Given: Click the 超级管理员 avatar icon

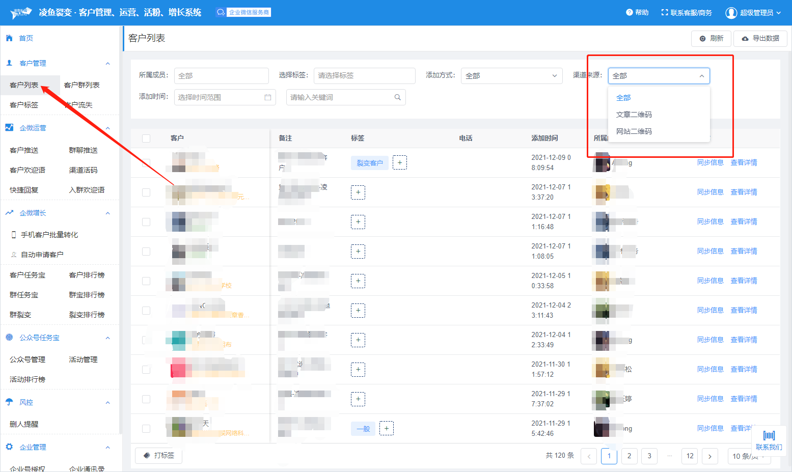Looking at the screenshot, I should 731,13.
